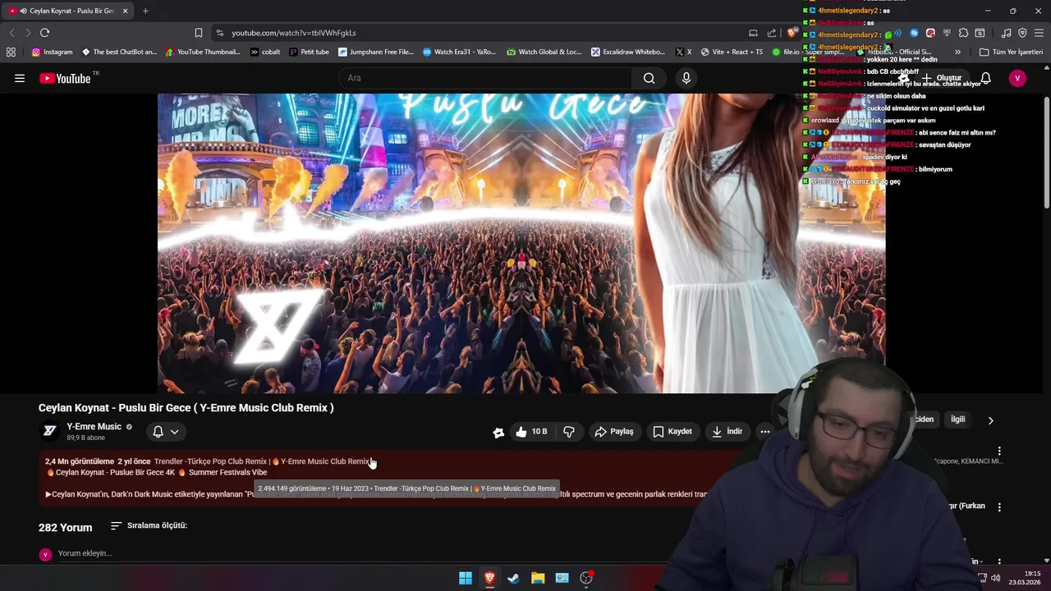
Task: Open the Sıralama ölçütü sort dropdown
Action: click(x=149, y=525)
